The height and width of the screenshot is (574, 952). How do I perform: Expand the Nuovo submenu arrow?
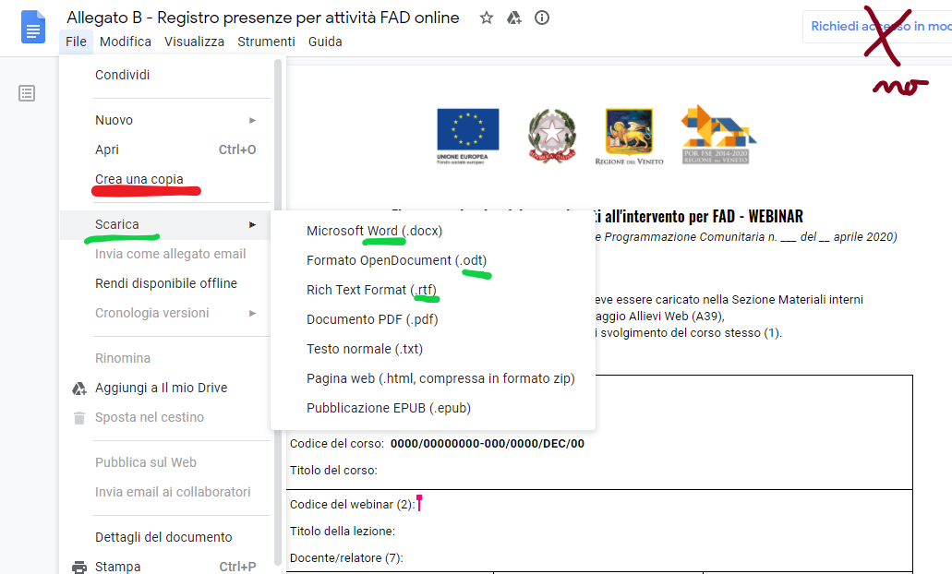252,121
